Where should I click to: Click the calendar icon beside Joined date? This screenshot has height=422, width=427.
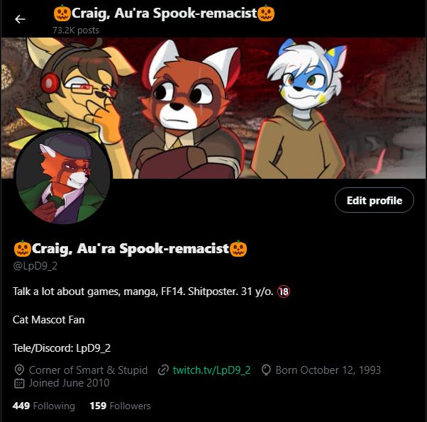[x=19, y=383]
